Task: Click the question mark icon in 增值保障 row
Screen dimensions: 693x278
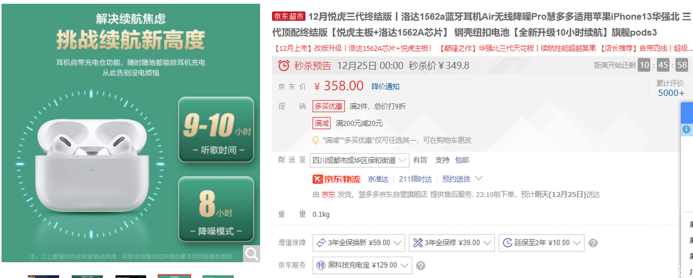Action: pyautogui.click(x=594, y=243)
